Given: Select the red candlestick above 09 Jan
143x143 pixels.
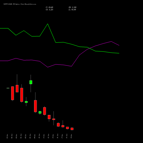Looking at the screenshot, I should 35,106.
